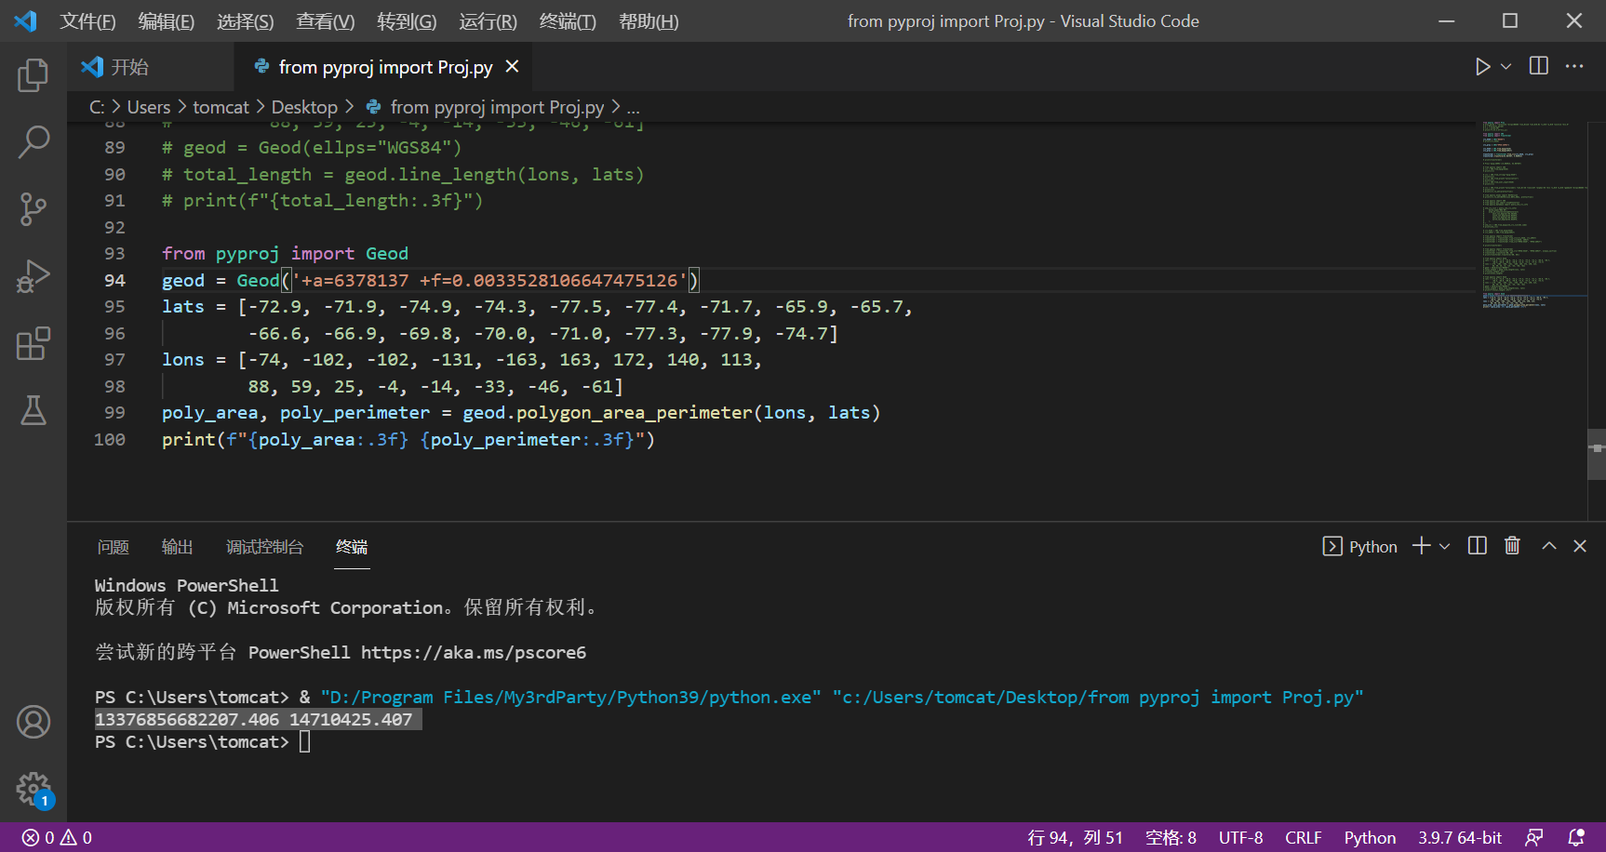Expand the run options dropdown arrow
Screen dimensions: 1606x852
click(x=1506, y=67)
